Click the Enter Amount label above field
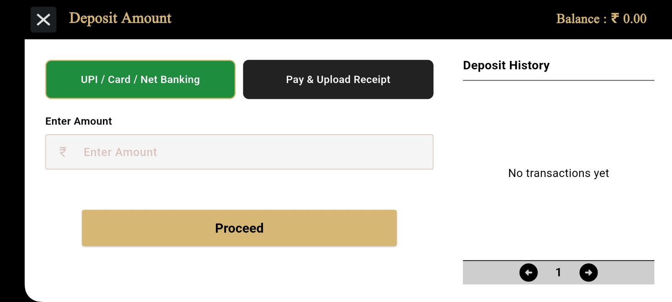Screen dimensions: 672x302 pyautogui.click(x=79, y=121)
